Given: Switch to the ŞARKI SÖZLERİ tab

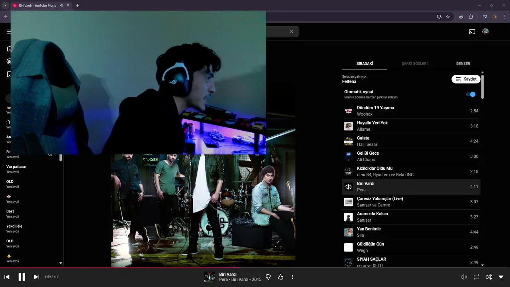Looking at the screenshot, I should [x=414, y=63].
